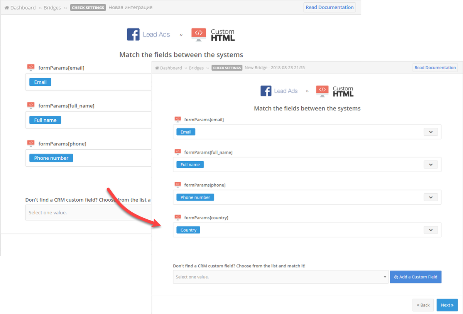Open Bridges link in back window breadcrumb

(x=52, y=8)
